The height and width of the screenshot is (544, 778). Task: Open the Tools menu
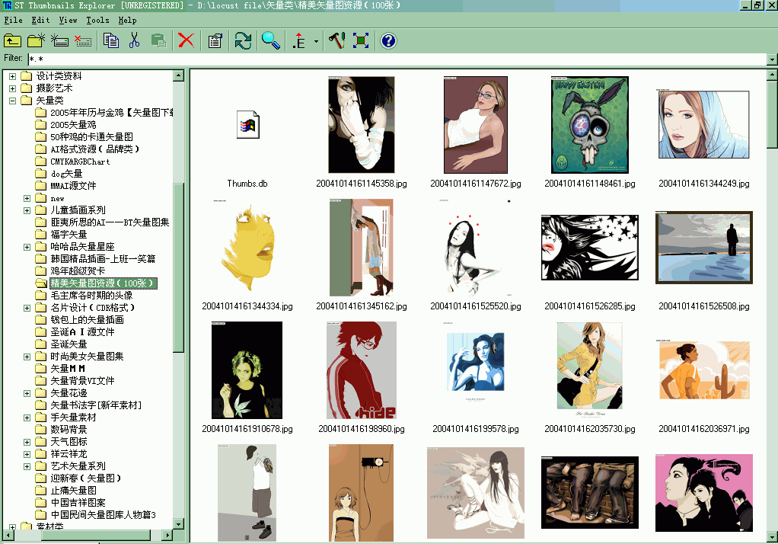97,21
